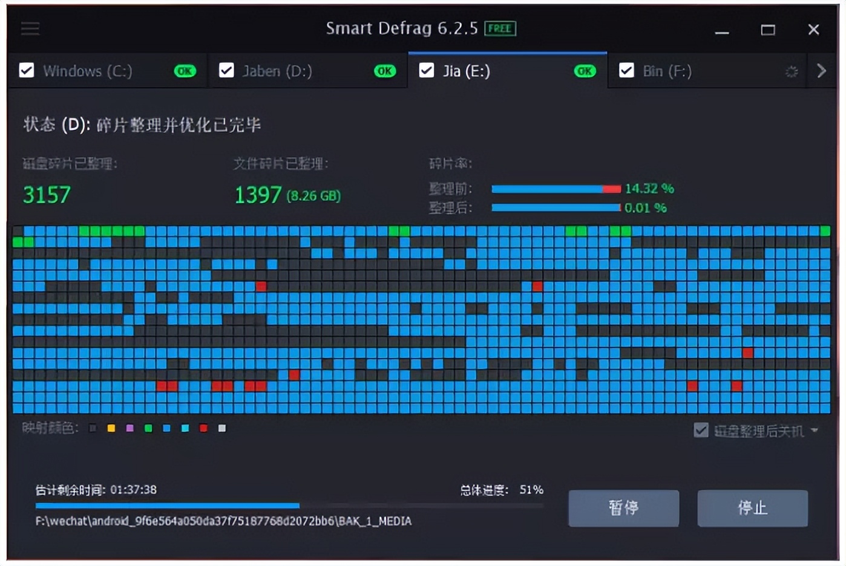Click the 14.32 % fragmentation value
Image resolution: width=846 pixels, height=566 pixels.
point(649,189)
